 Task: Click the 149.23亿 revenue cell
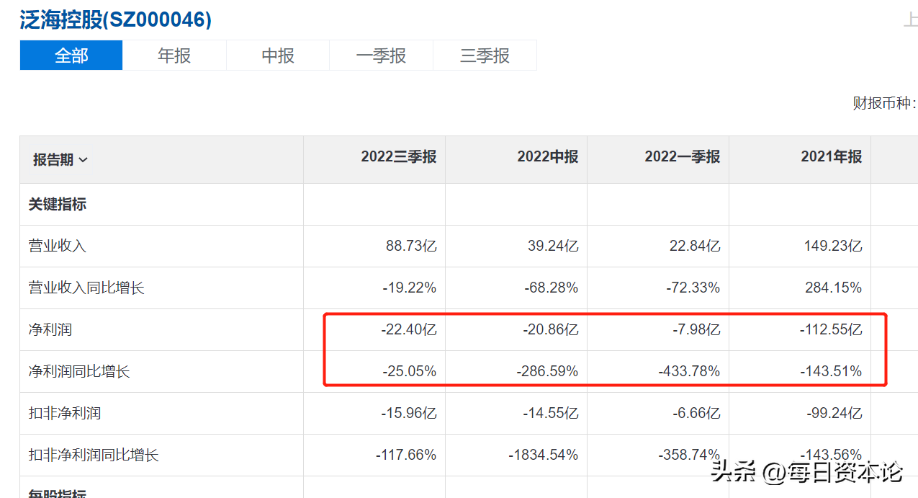(832, 246)
